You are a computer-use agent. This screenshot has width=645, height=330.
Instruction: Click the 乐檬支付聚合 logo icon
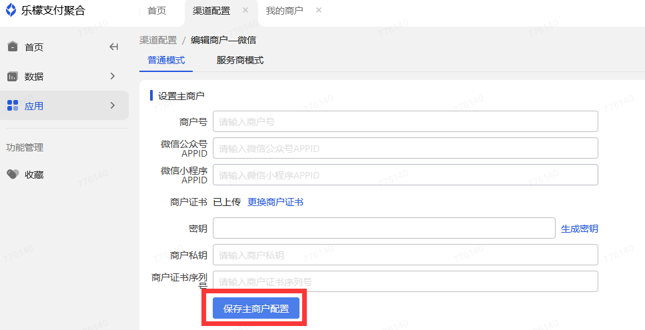11,10
